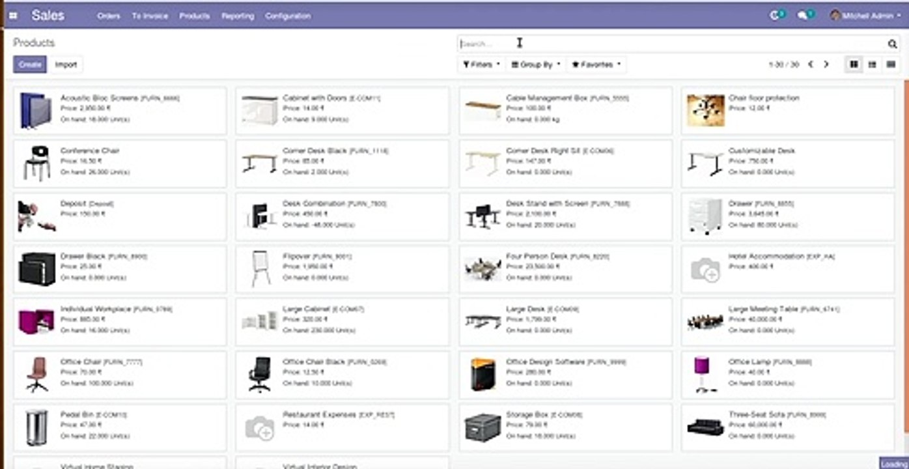
Task: Focus the Search input field
Action: 672,44
